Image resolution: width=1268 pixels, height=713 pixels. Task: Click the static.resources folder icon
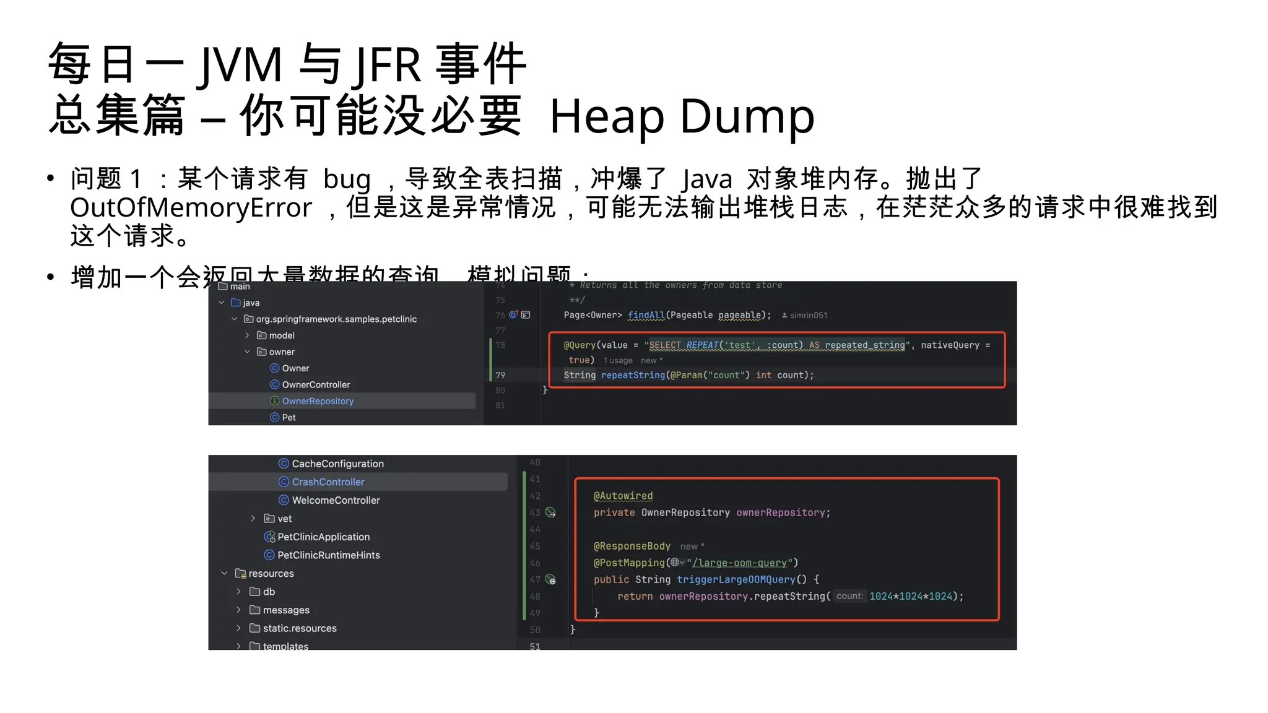tap(254, 628)
